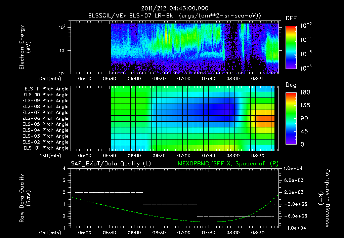Image resolution: width=344 pixels, height=238 pixels.
Task: Click the 1.0e+04 component distance tick
Action: point(293,168)
